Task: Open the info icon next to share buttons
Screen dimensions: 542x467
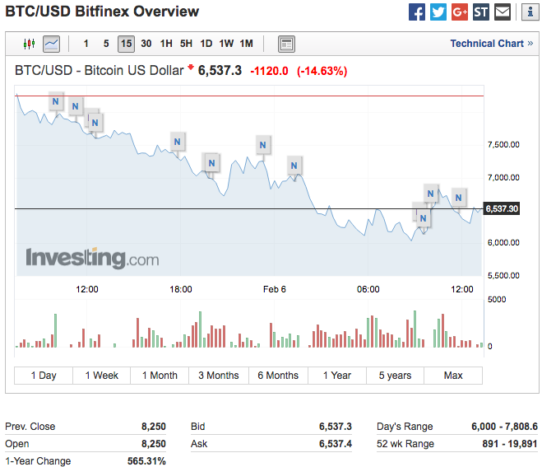Action: pyautogui.click(x=530, y=12)
